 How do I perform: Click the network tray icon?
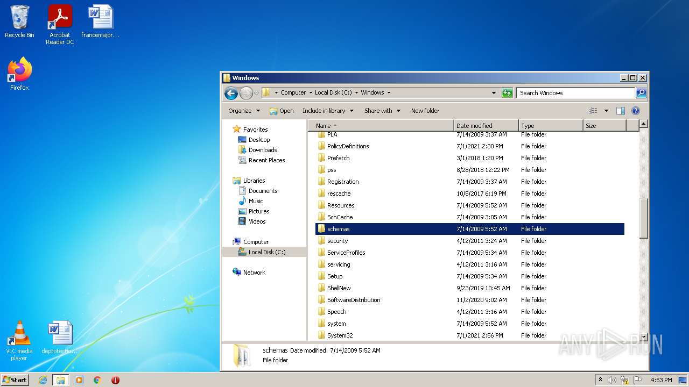(x=625, y=380)
